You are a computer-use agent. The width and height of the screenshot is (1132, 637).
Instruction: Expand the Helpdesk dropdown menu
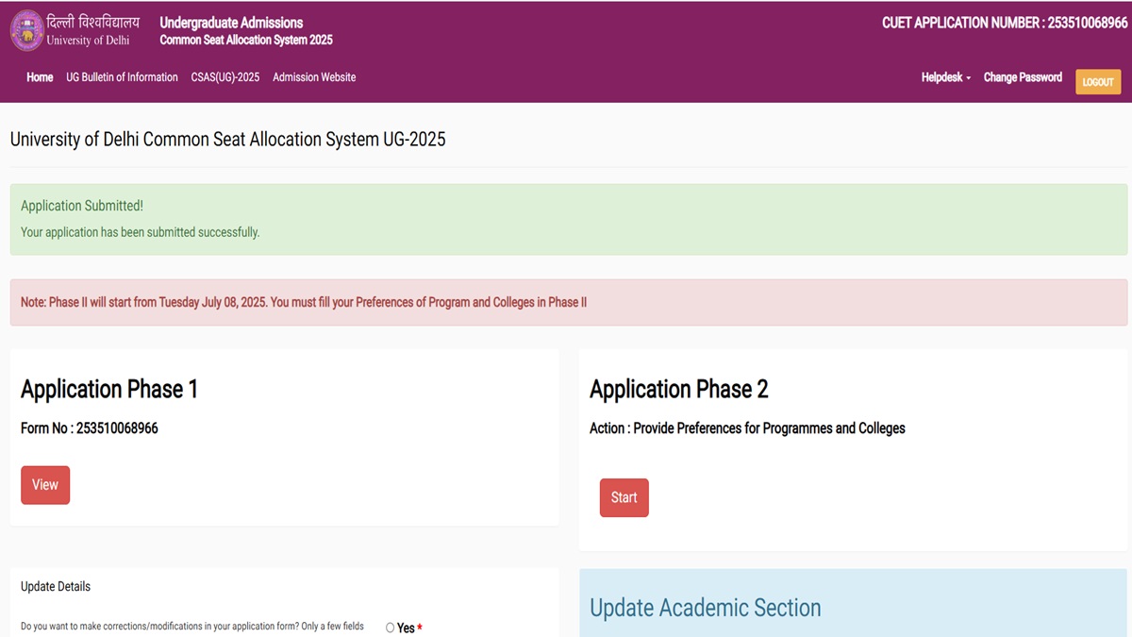pos(945,77)
